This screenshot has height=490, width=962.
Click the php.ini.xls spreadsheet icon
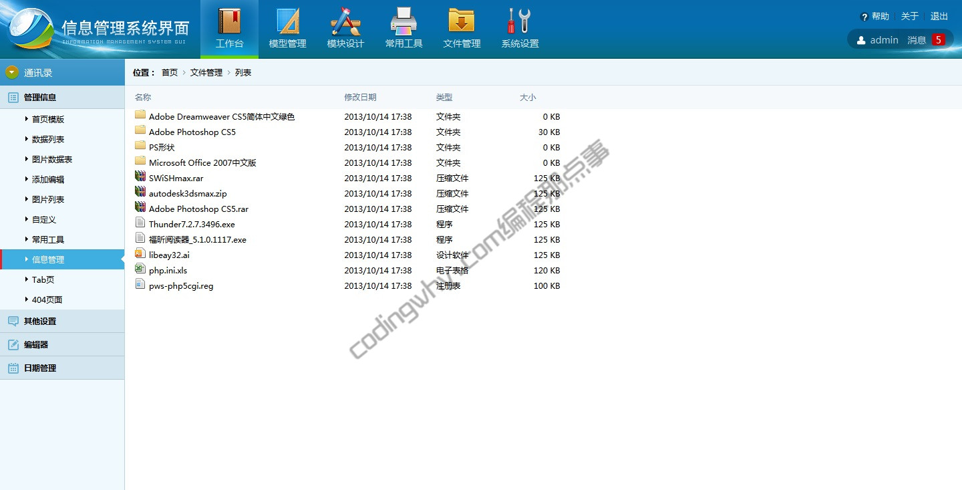tap(140, 269)
